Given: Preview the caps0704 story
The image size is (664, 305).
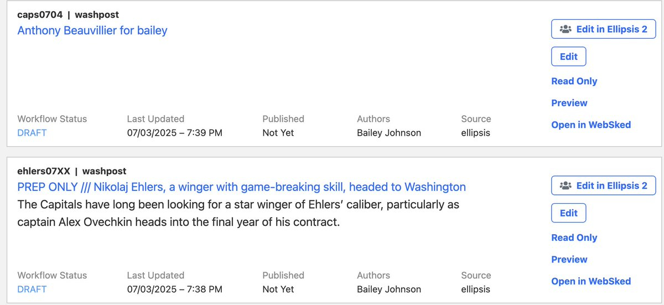Looking at the screenshot, I should click(x=569, y=103).
